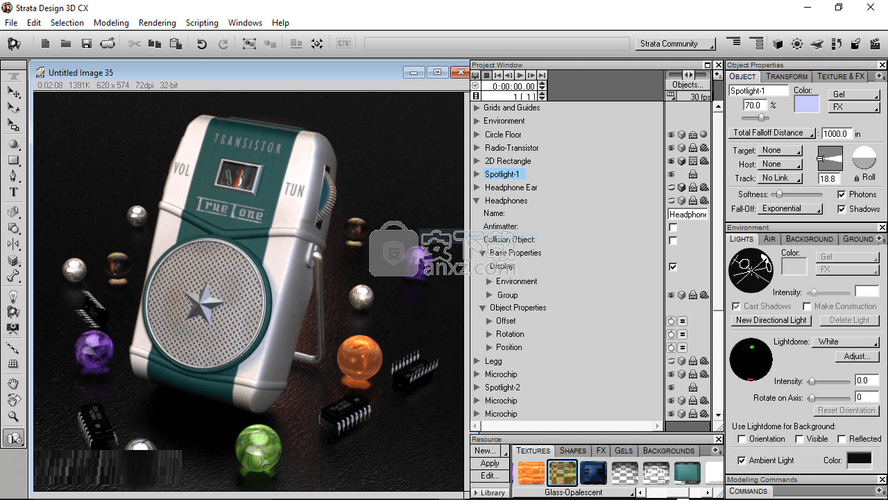Click the Adjust... lightdome button
The height and width of the screenshot is (500, 888).
coord(857,356)
